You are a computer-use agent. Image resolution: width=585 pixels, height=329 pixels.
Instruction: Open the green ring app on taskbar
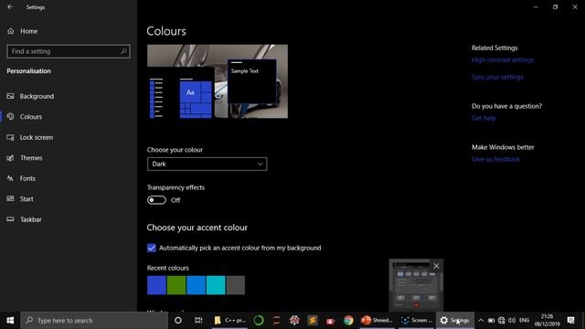coord(259,321)
